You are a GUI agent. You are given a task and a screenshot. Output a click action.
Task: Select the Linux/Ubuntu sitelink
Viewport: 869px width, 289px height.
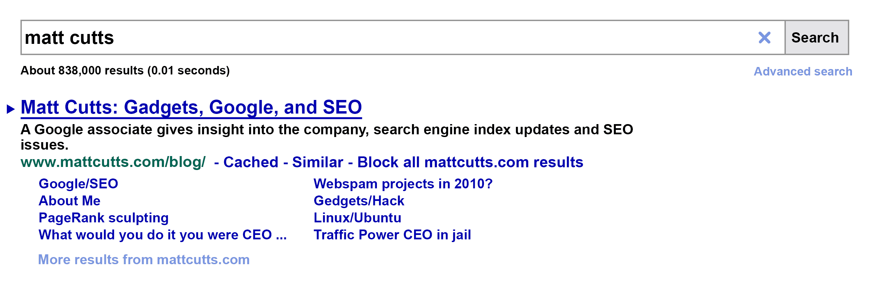pos(357,218)
